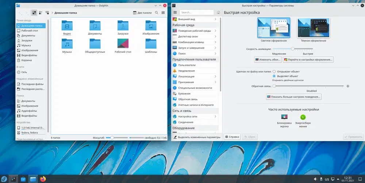Open the Видео folder
This screenshot has width=365, height=183.
67,28
